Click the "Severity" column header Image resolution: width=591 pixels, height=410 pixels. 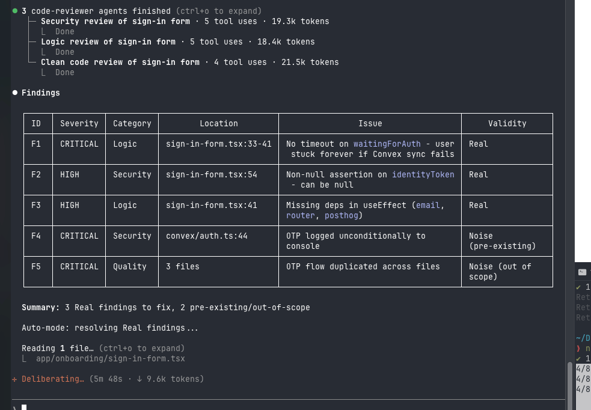pos(79,124)
